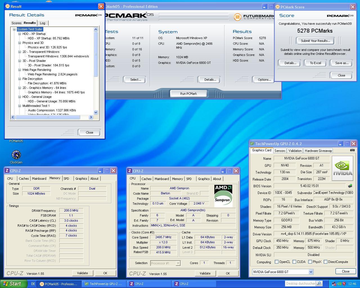The image size is (360, 288).
Task: Open the Mainboard tab in CPU-Z Memory window
Action: pos(39,179)
